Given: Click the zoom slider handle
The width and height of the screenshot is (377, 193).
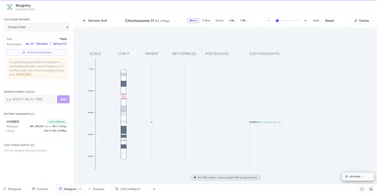Looking at the screenshot, I should tap(277, 21).
